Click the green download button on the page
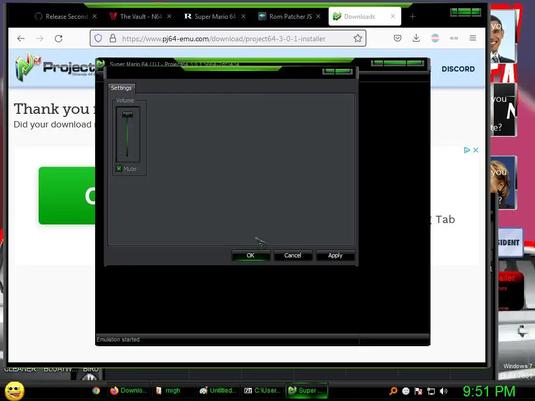This screenshot has height=401, width=535. point(67,195)
